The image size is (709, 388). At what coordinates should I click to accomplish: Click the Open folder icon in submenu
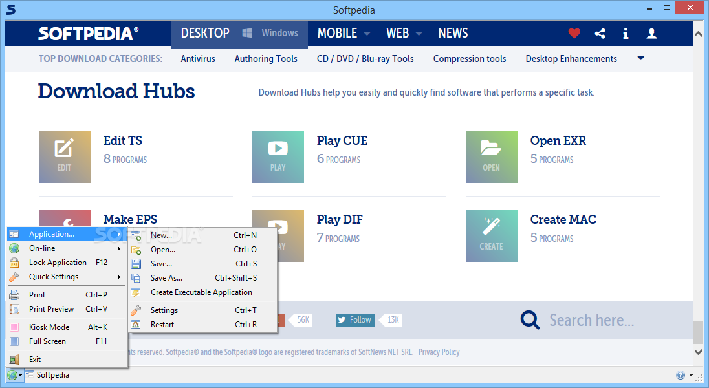[x=136, y=250]
